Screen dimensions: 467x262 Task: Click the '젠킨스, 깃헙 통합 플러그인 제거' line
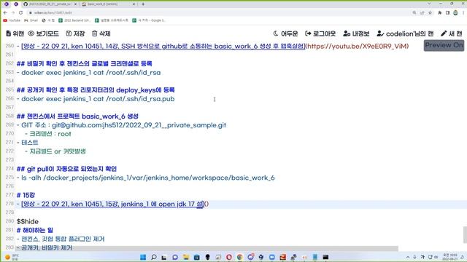(61, 239)
